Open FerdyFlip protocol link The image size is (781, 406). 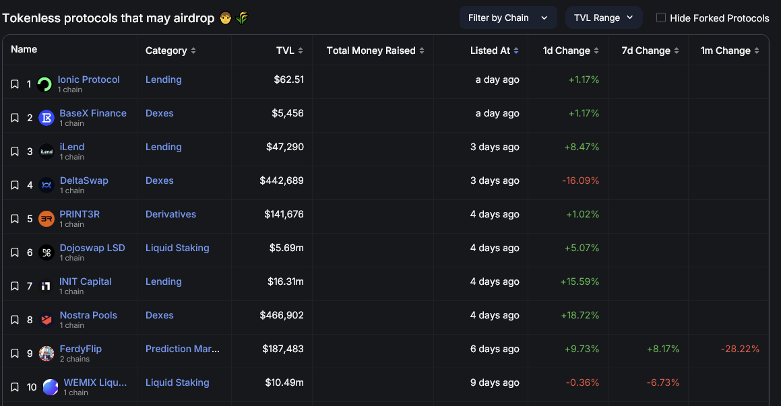click(x=81, y=349)
